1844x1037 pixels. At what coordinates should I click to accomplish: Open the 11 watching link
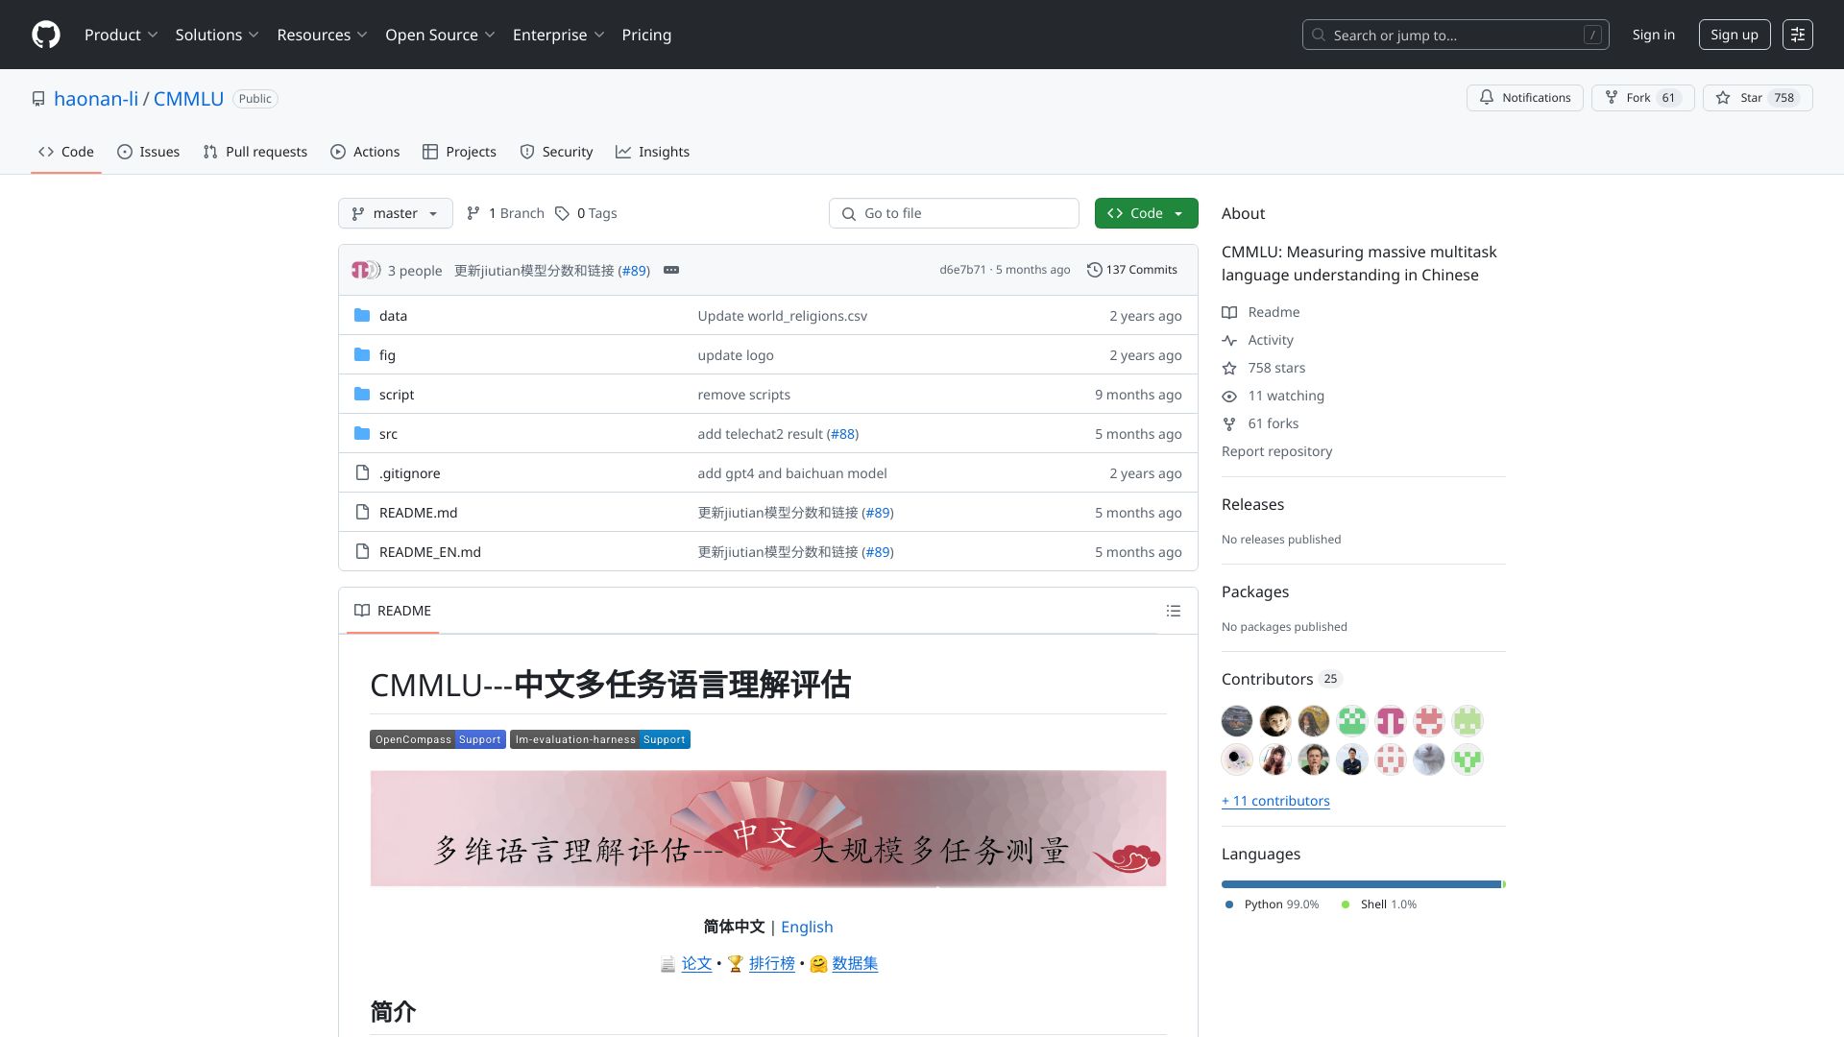pos(1273,396)
